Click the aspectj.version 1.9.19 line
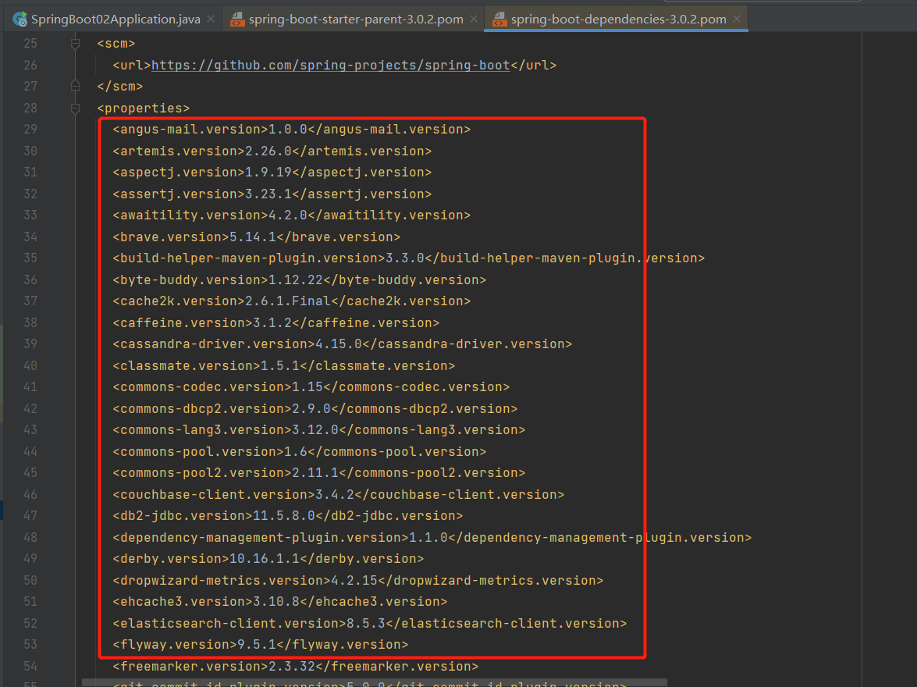The image size is (917, 687). tap(272, 173)
